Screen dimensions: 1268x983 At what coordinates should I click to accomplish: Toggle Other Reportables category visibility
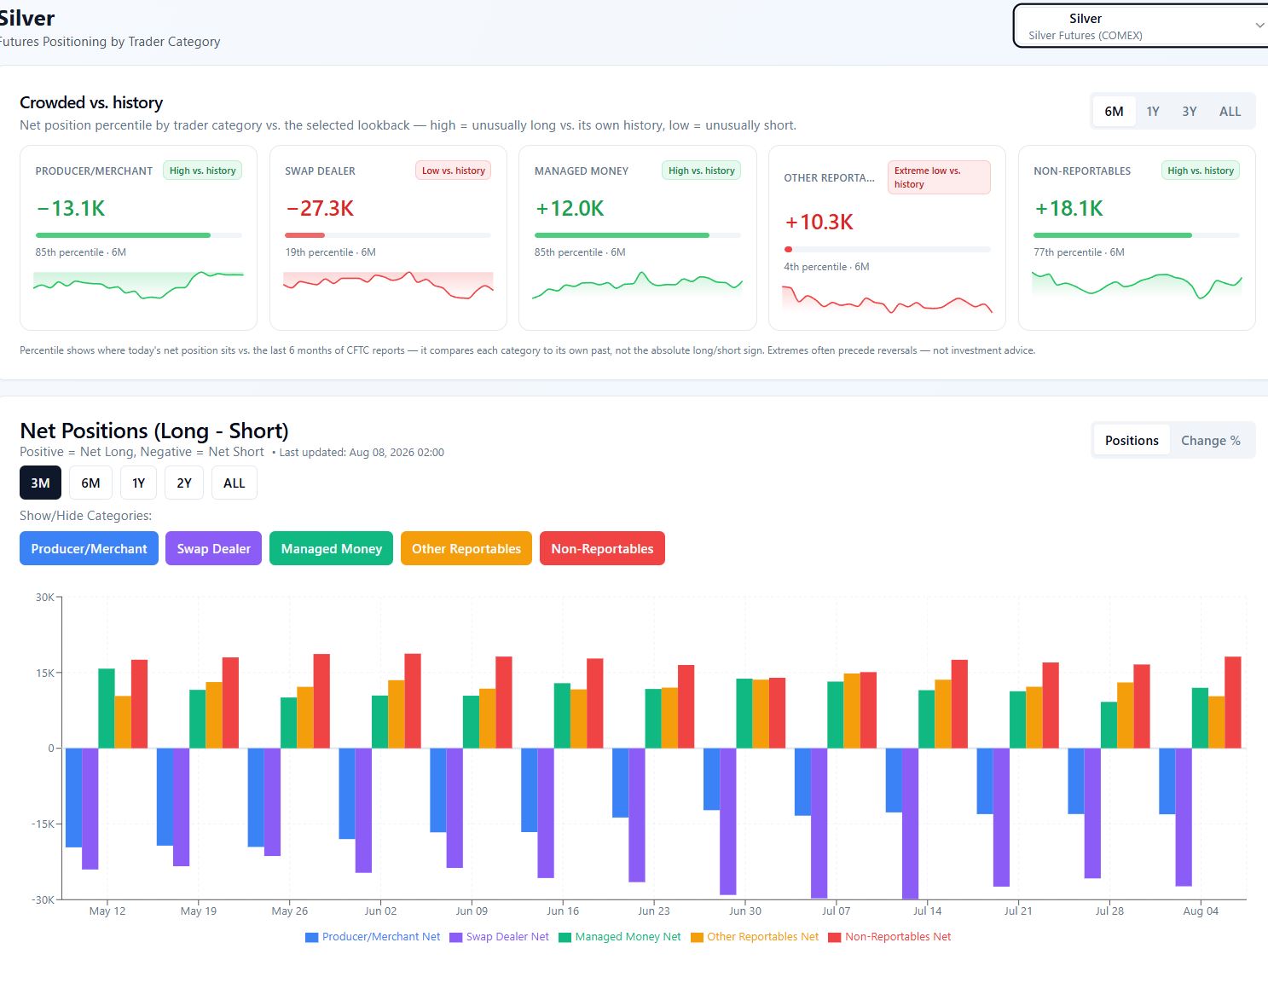466,548
